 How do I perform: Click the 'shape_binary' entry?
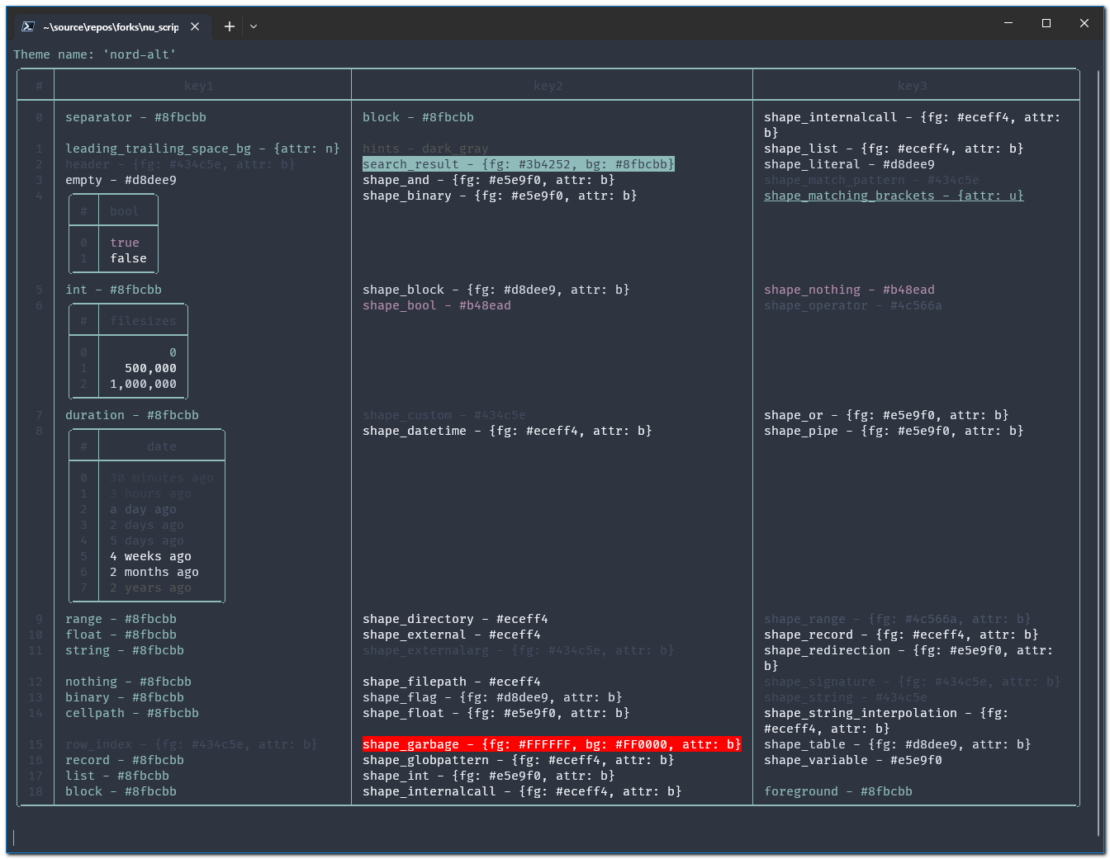coord(500,196)
